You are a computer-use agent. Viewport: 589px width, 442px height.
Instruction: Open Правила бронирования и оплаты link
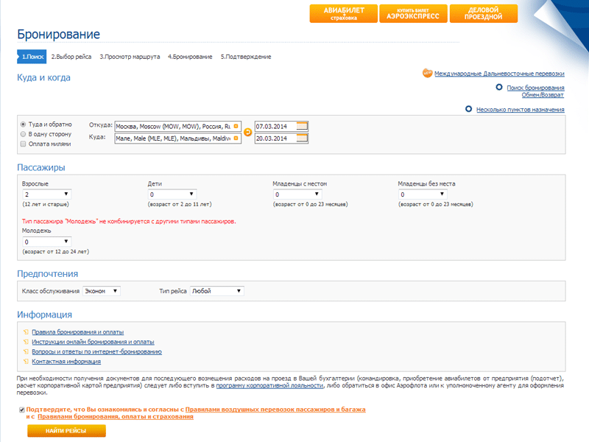point(78,332)
